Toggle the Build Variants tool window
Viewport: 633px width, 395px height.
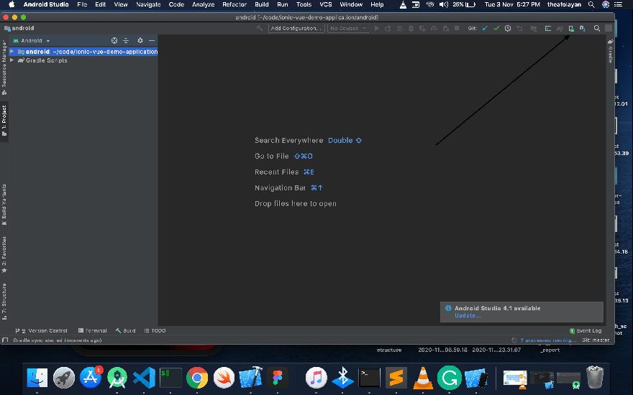[x=4, y=205]
